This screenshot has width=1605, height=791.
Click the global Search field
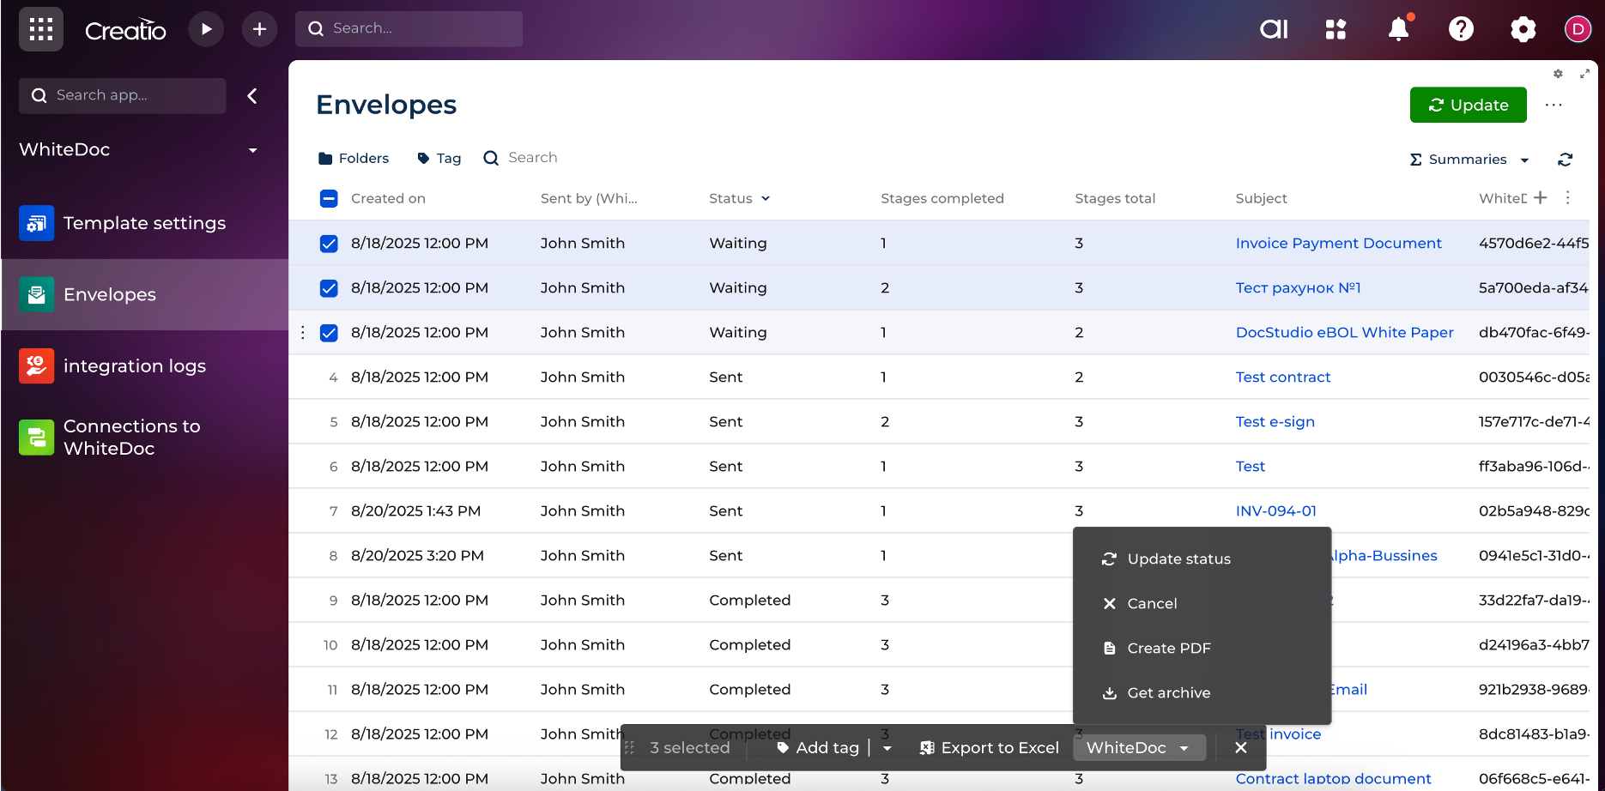click(409, 28)
